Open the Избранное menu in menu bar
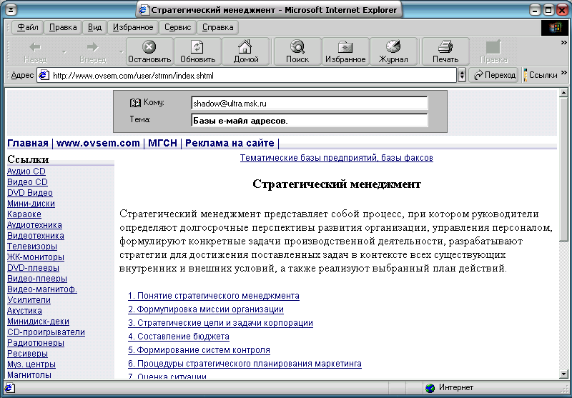Screen dimensions: 572x398 [x=133, y=27]
